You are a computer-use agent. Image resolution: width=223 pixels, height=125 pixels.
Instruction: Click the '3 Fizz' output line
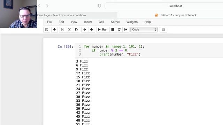82,61
